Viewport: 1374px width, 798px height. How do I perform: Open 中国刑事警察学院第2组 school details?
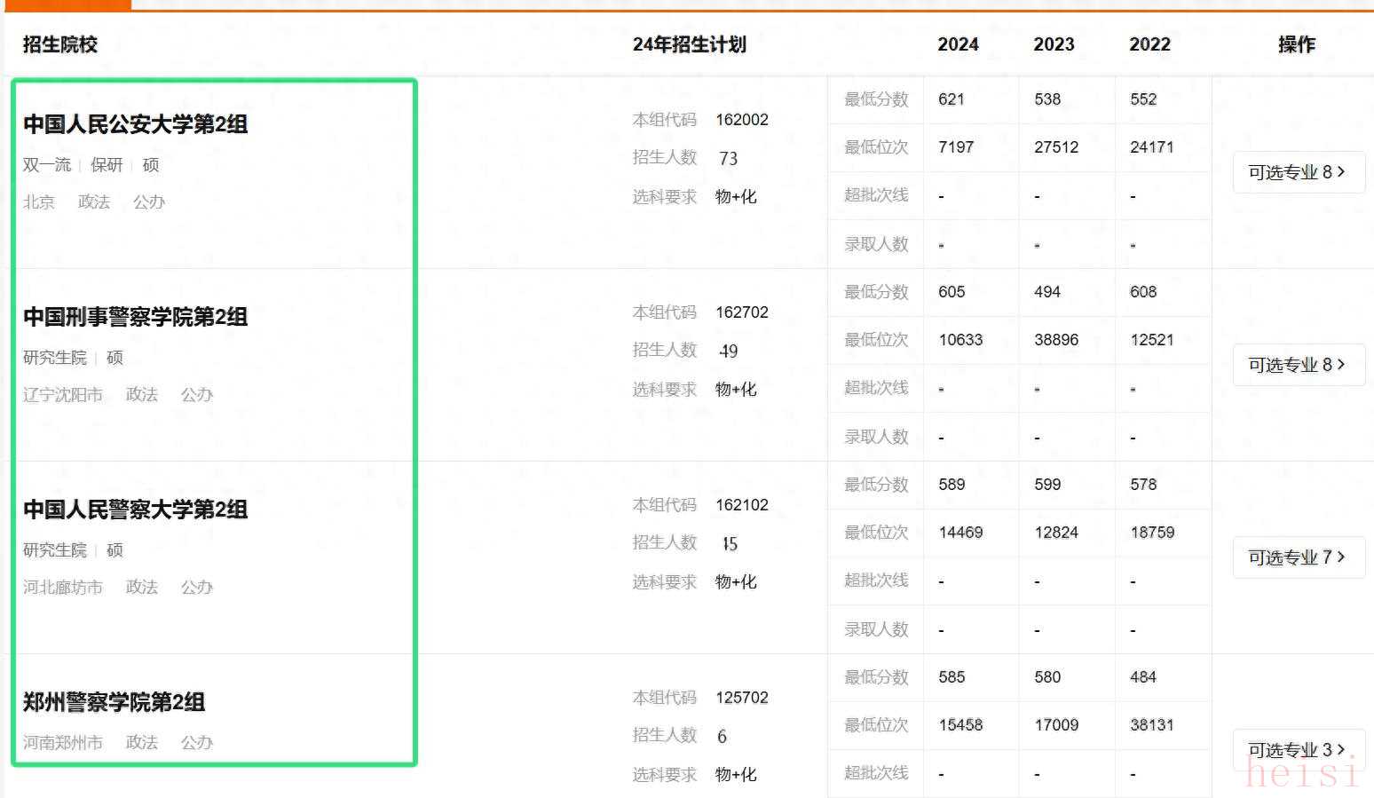click(x=135, y=317)
